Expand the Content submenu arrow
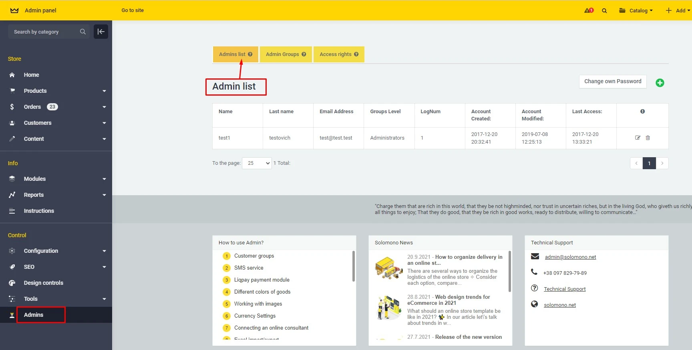692x350 pixels. pos(104,139)
